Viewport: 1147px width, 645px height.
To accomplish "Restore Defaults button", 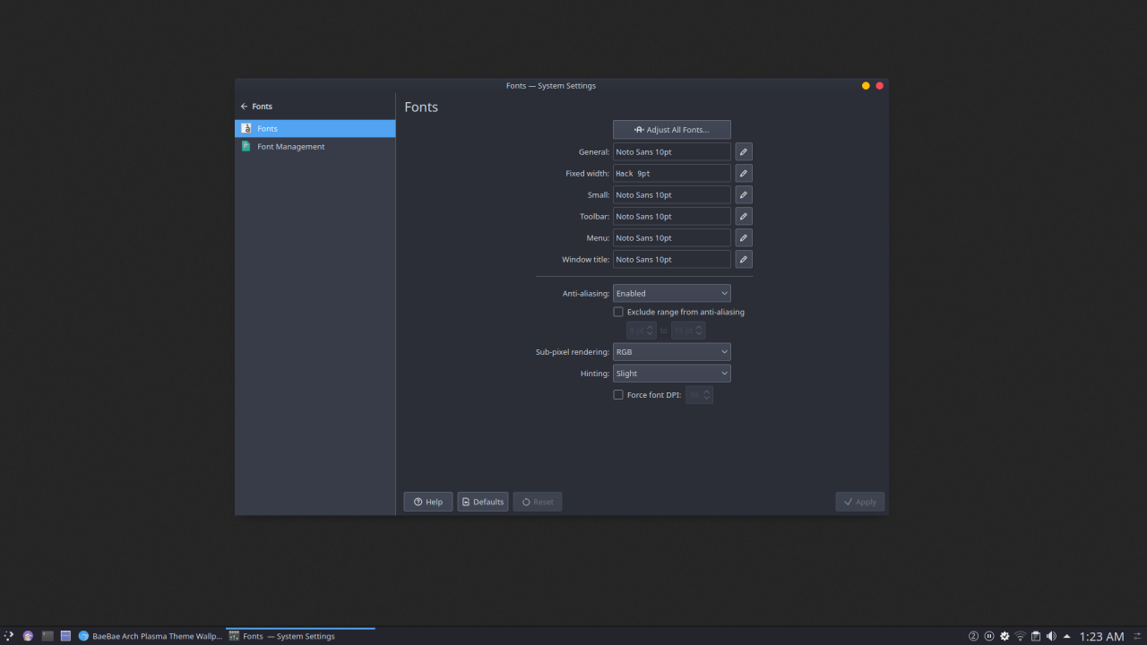I will [x=483, y=502].
